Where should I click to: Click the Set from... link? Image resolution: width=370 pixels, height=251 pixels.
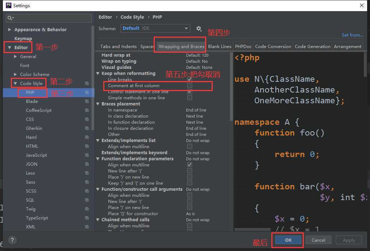pos(352,35)
